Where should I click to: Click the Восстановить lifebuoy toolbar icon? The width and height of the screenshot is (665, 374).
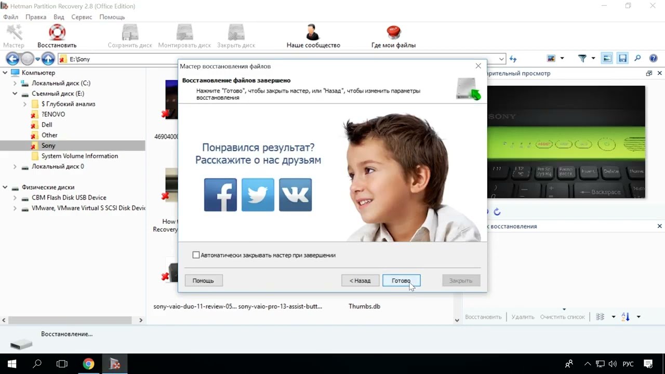coord(57,33)
